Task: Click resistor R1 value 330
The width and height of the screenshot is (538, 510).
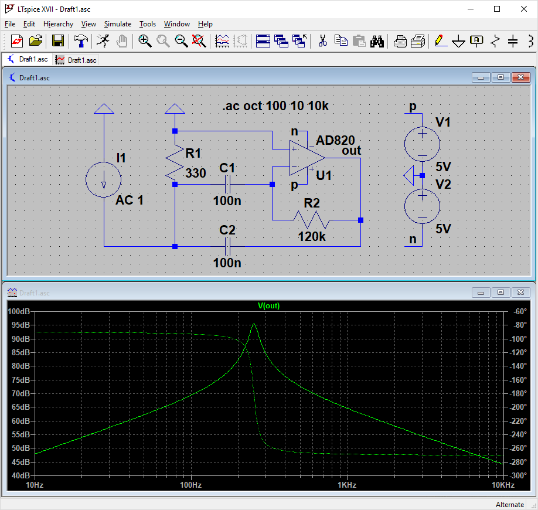Action: tap(196, 173)
